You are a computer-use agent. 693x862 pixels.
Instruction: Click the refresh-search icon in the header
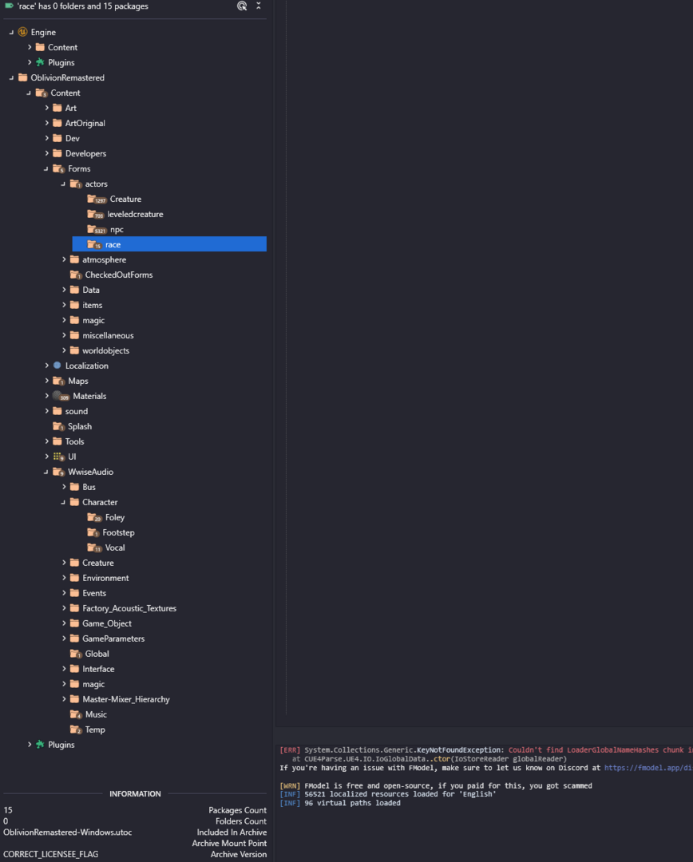(x=242, y=6)
